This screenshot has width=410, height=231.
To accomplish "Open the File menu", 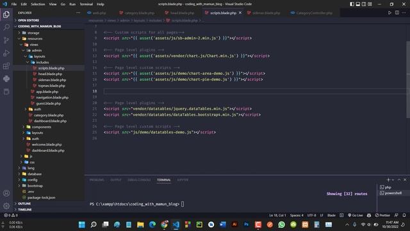I will [14, 4].
